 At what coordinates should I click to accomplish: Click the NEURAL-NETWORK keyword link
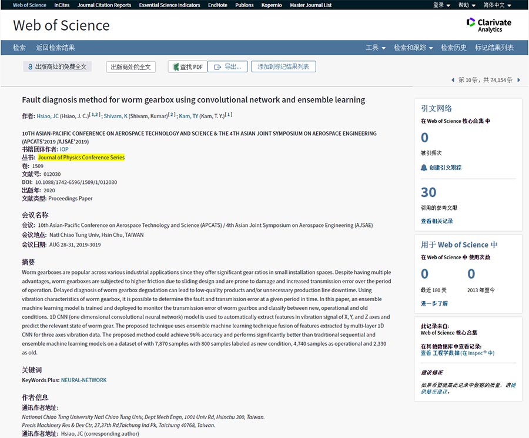(x=83, y=380)
